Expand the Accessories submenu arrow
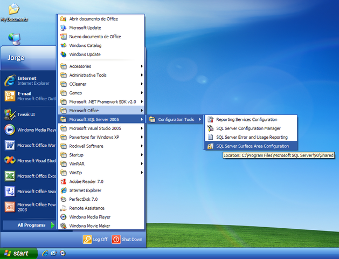The image size is (339, 259). coord(142,66)
